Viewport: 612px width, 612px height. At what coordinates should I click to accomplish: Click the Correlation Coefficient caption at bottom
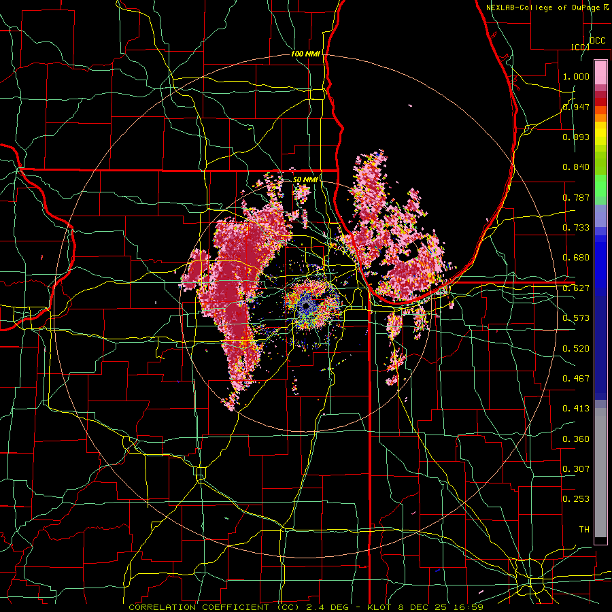point(306,607)
